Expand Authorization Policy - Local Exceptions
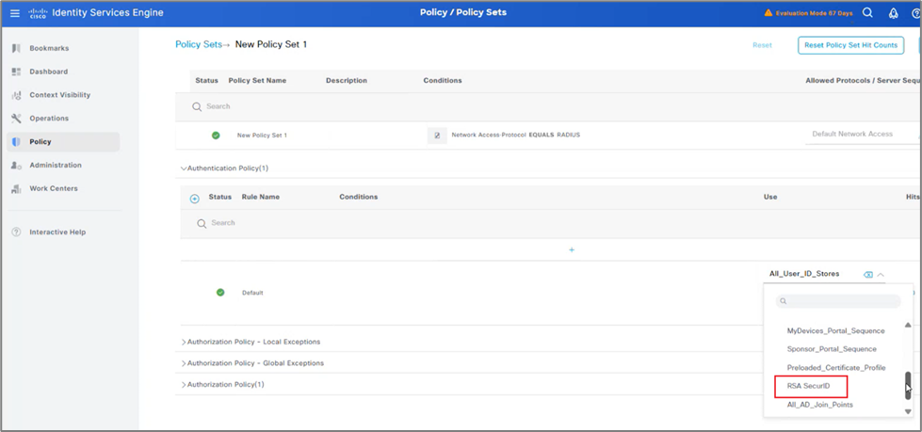922x432 pixels. (184, 343)
